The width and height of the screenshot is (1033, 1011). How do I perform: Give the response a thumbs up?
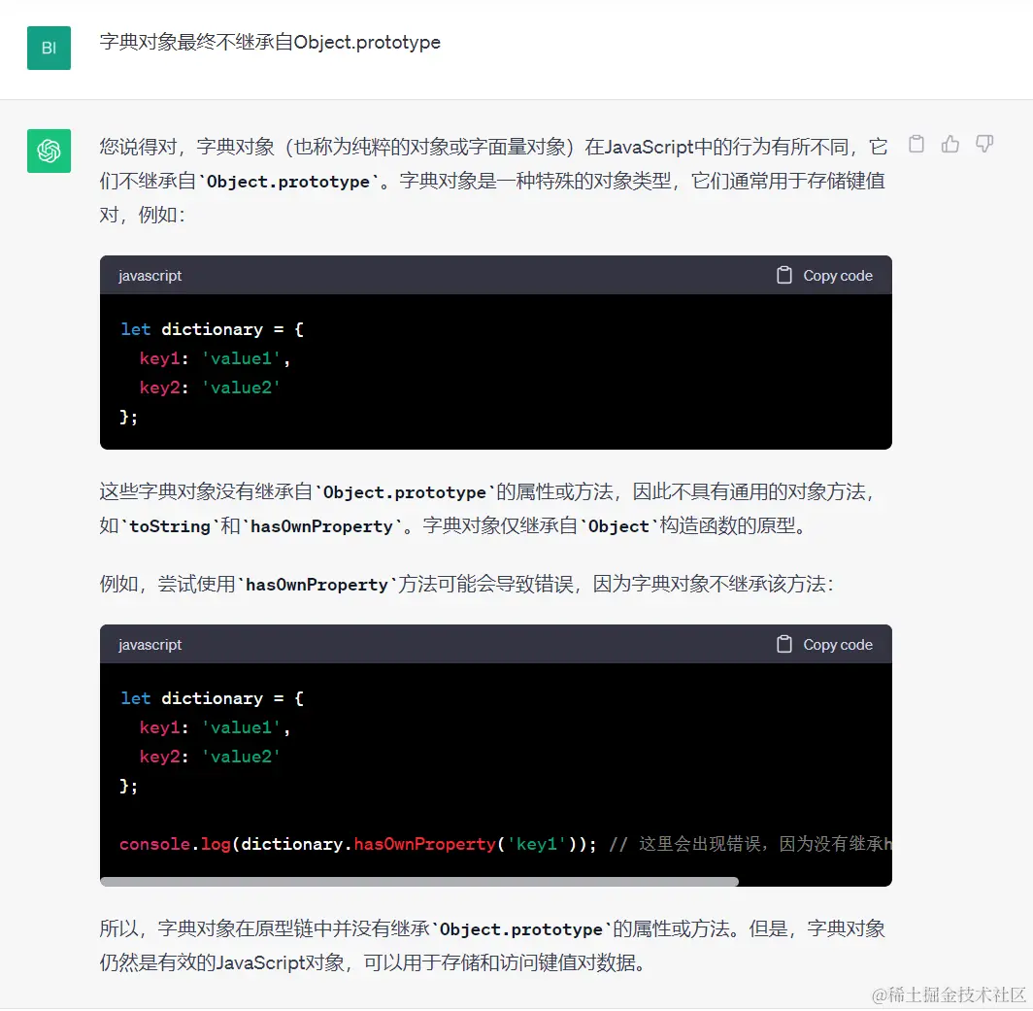[950, 145]
